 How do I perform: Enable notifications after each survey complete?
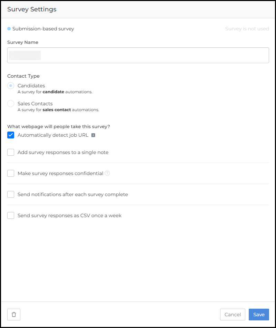pyautogui.click(x=11, y=194)
